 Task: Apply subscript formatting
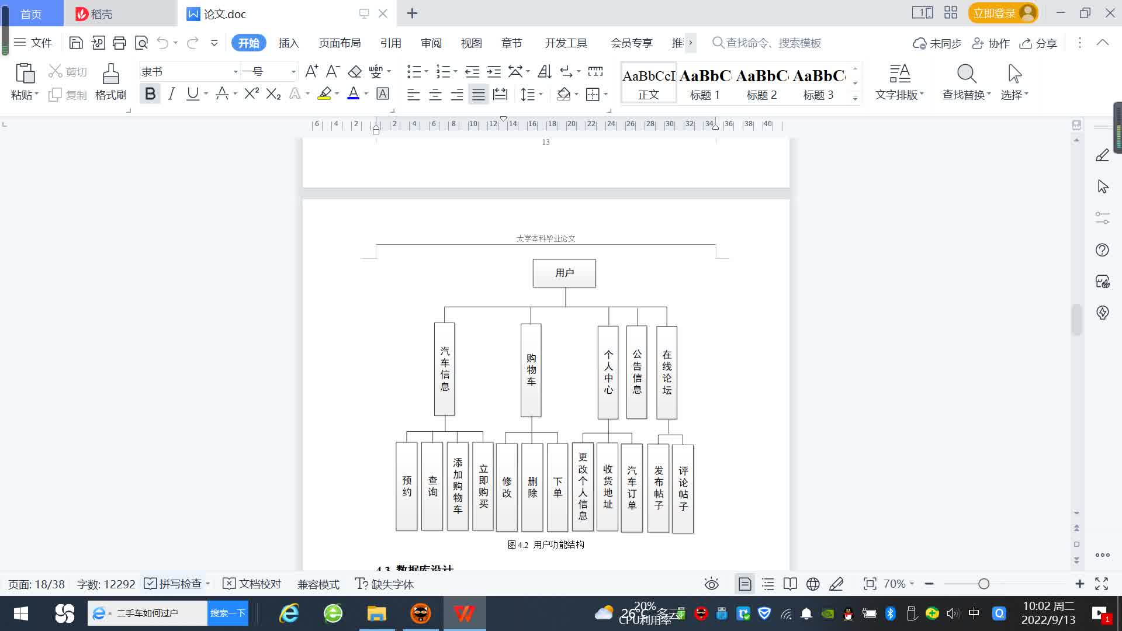(x=273, y=93)
